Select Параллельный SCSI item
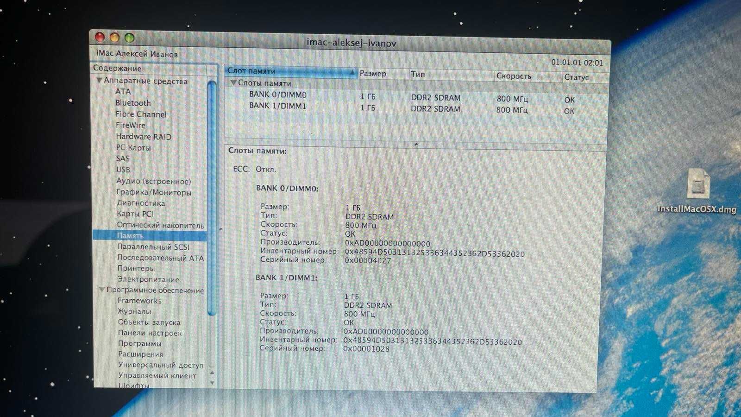Screen dimensions: 741x417 [153, 247]
